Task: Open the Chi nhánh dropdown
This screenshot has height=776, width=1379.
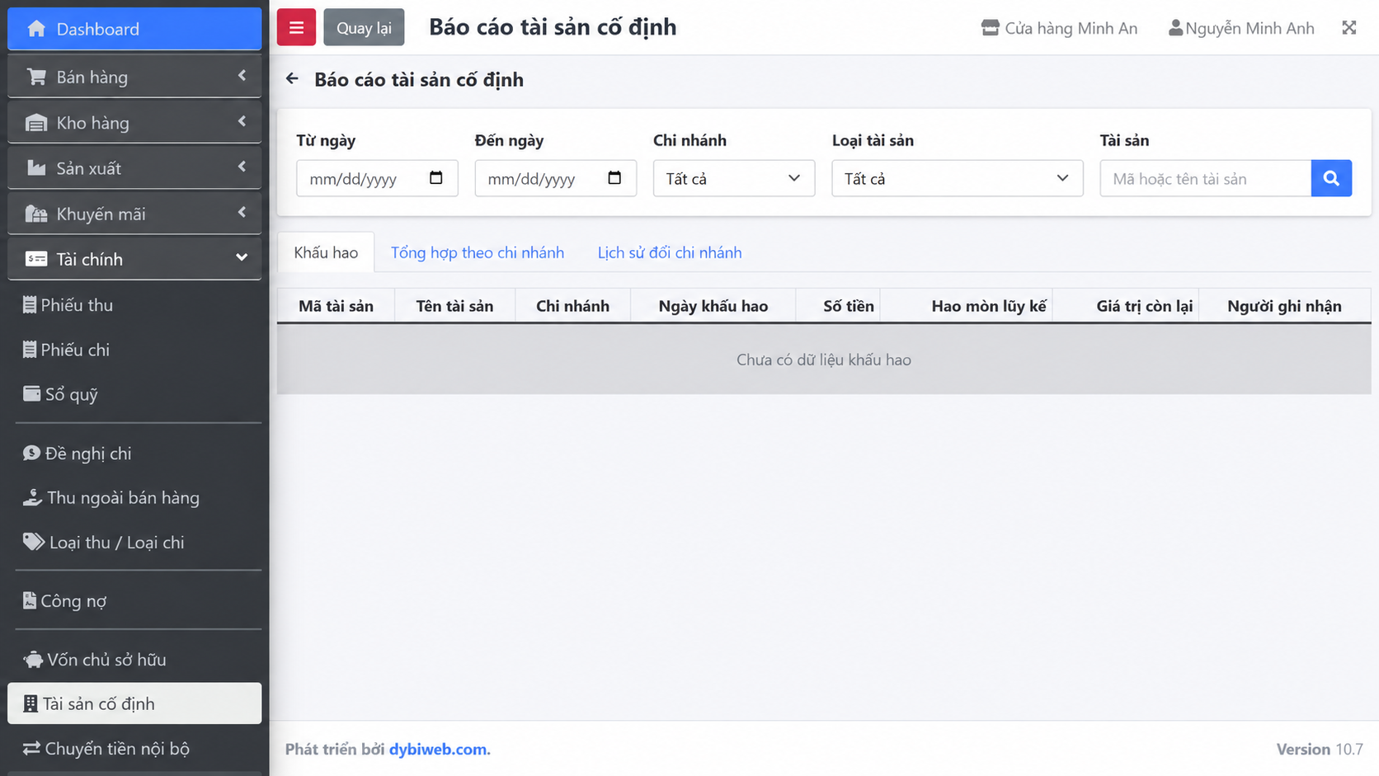Action: point(733,178)
